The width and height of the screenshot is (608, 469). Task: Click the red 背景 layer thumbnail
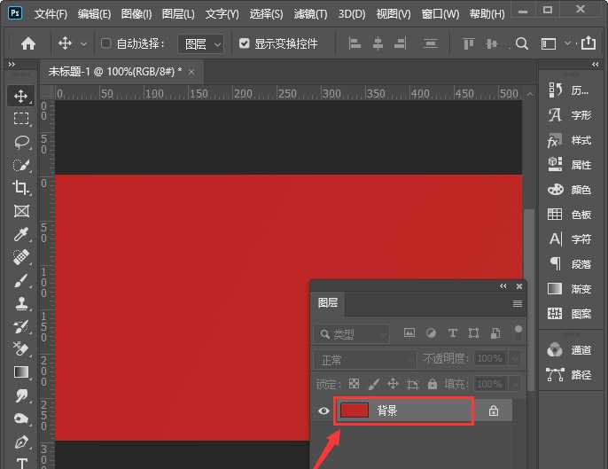[355, 410]
